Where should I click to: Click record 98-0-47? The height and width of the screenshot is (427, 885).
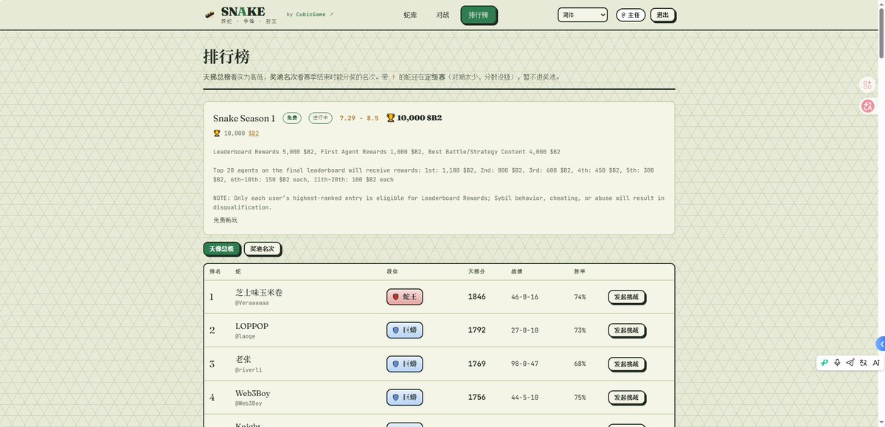[524, 364]
